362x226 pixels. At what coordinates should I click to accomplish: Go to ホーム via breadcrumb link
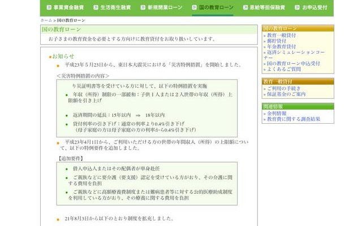click(46, 20)
